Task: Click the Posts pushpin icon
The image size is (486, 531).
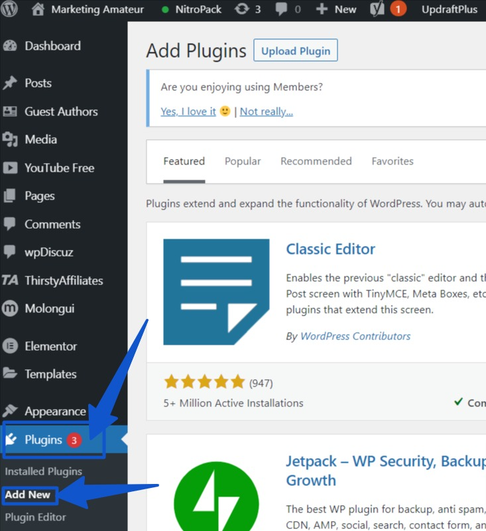Action: click(10, 83)
